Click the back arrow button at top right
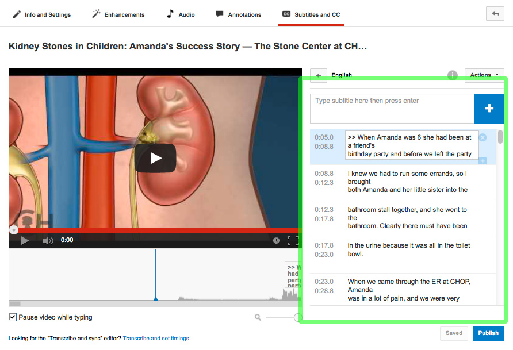The height and width of the screenshot is (350, 513). pos(495,14)
